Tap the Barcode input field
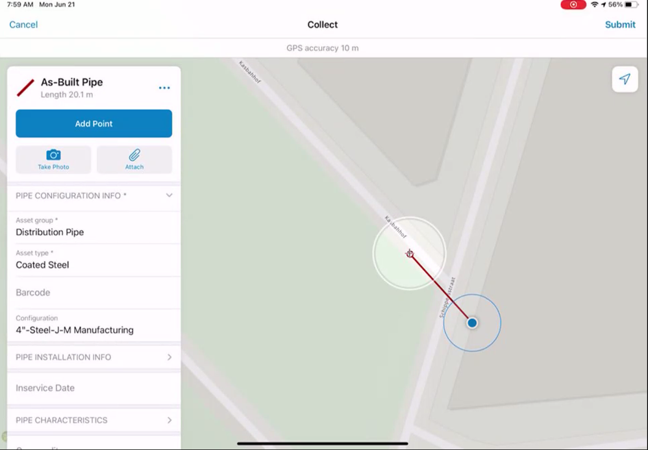Screen dimensions: 648x450 click(93, 293)
